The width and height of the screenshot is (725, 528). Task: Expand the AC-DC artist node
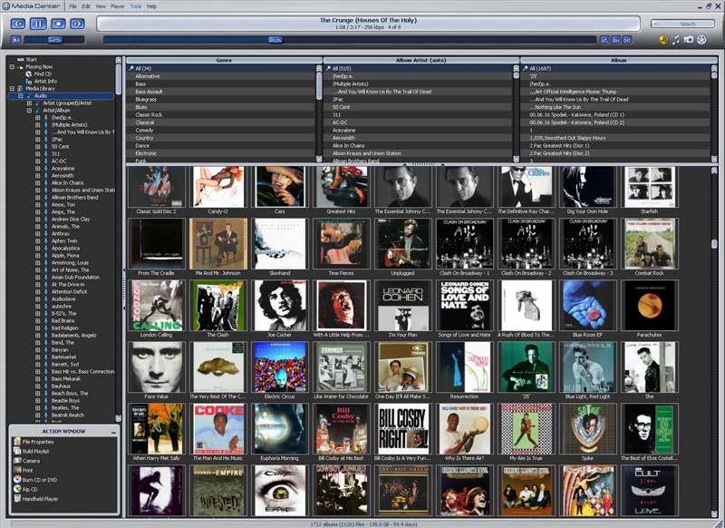pyautogui.click(x=37, y=161)
